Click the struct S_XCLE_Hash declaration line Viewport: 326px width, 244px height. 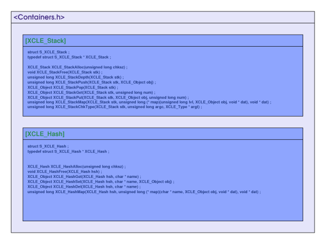(48, 146)
